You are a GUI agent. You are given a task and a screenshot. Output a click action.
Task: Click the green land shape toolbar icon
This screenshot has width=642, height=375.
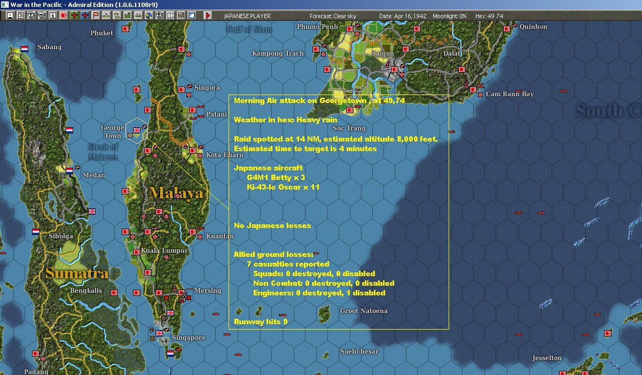point(128,15)
